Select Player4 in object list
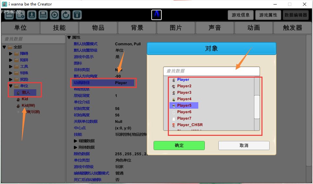The image size is (313, 184). click(x=184, y=99)
